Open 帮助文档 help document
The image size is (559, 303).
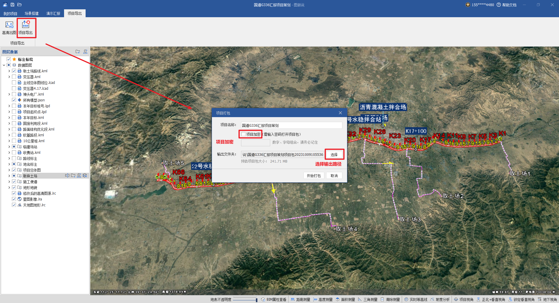click(x=507, y=5)
